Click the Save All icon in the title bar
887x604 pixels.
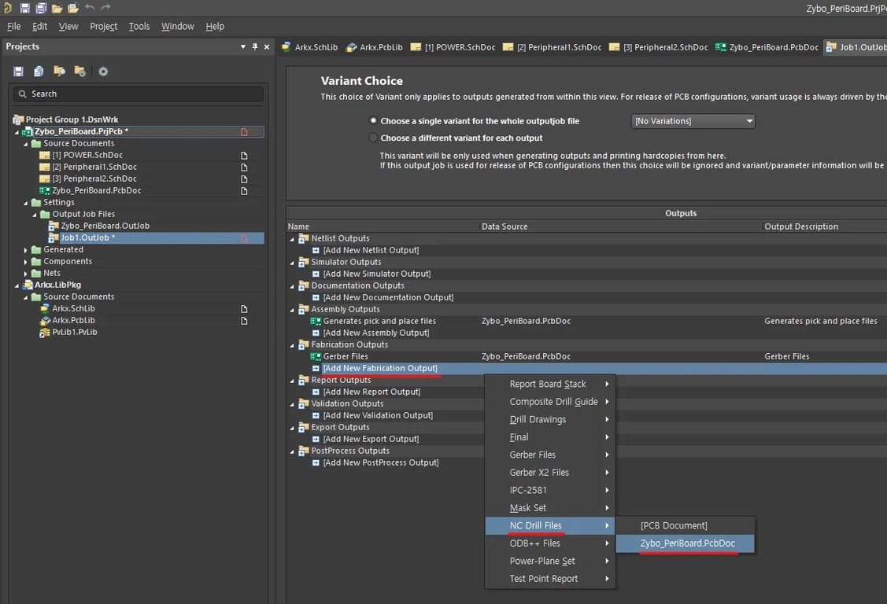coord(40,8)
